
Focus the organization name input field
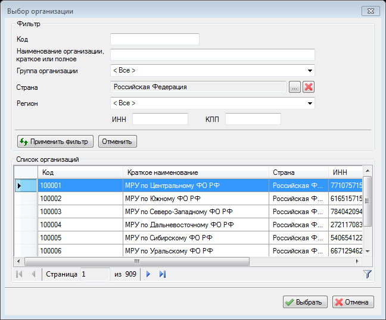213,55
